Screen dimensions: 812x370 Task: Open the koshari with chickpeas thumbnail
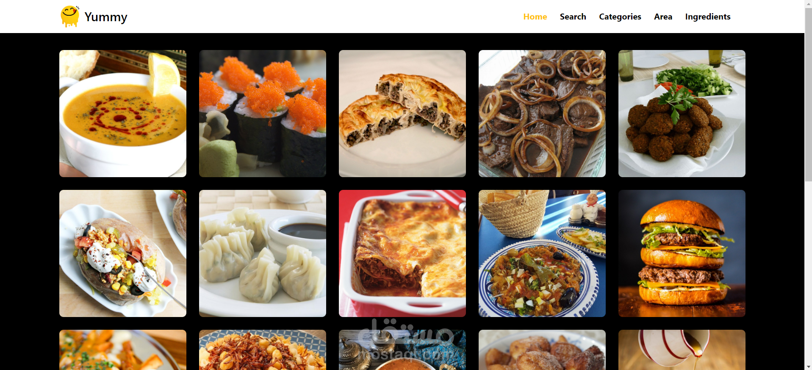point(263,350)
